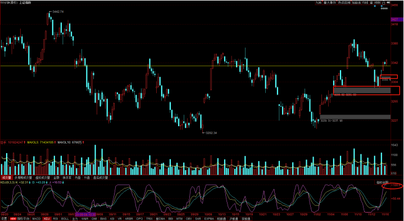Select the OBV indicator tab
The image size is (404, 221).
tap(189, 219)
